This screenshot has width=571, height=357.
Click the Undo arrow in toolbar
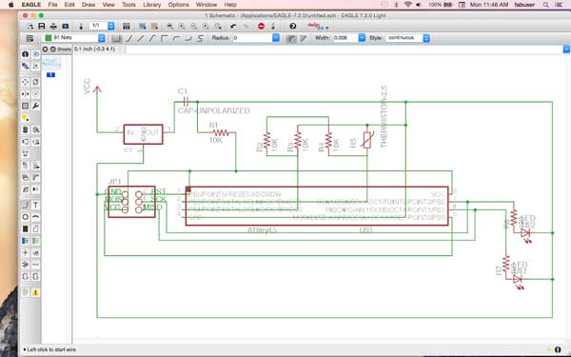click(233, 27)
